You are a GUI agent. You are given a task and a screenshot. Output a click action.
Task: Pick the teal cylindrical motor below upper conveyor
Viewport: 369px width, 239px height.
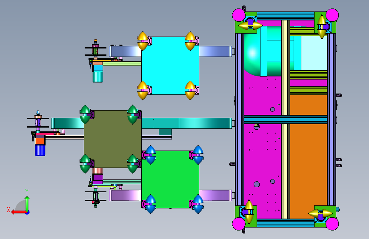(97, 77)
